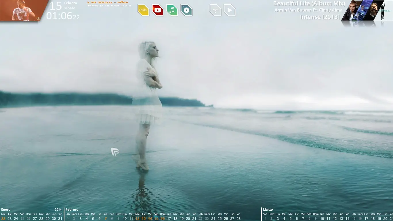Select highlighted day 7 in Febrero

tap(106, 219)
